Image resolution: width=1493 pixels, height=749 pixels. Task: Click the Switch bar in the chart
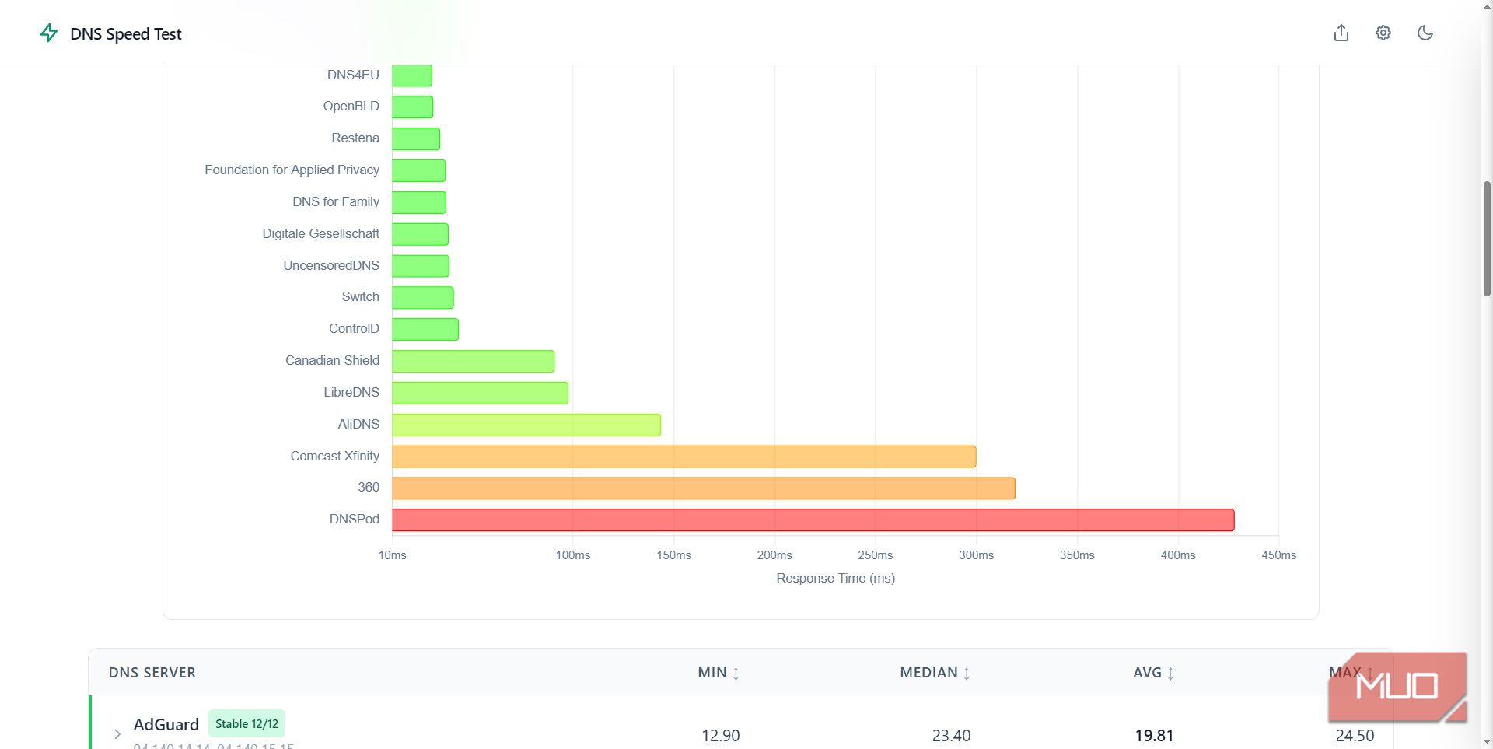pos(423,297)
